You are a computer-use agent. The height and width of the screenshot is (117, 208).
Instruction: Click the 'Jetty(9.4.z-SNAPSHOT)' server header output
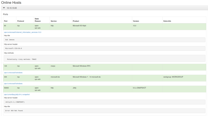pyautogui.click(x=104, y=102)
